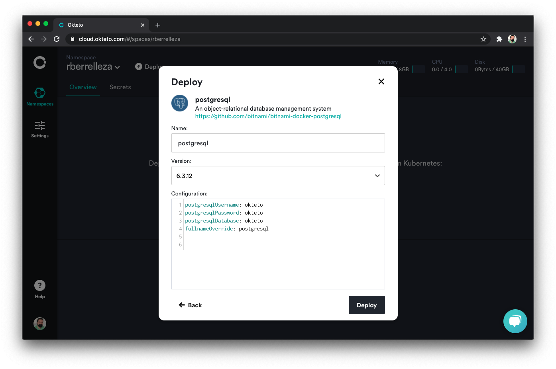Viewport: 556px width, 369px height.
Task: Bookmark this page with star icon
Action: [x=483, y=39]
